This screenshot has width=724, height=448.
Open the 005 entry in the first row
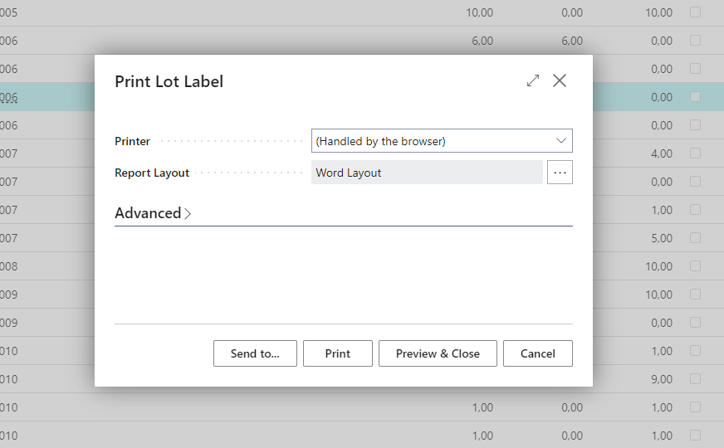click(x=8, y=12)
